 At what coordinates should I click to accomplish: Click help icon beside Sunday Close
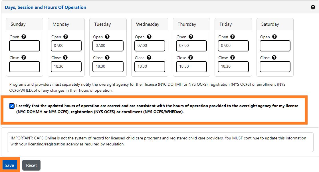(x=24, y=58)
